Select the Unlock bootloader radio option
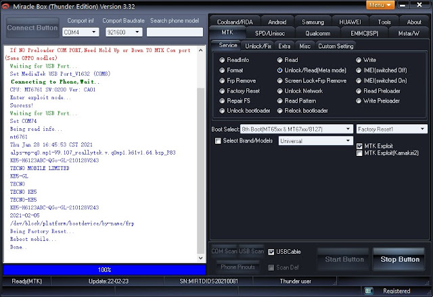433x297 pixels. click(x=222, y=111)
